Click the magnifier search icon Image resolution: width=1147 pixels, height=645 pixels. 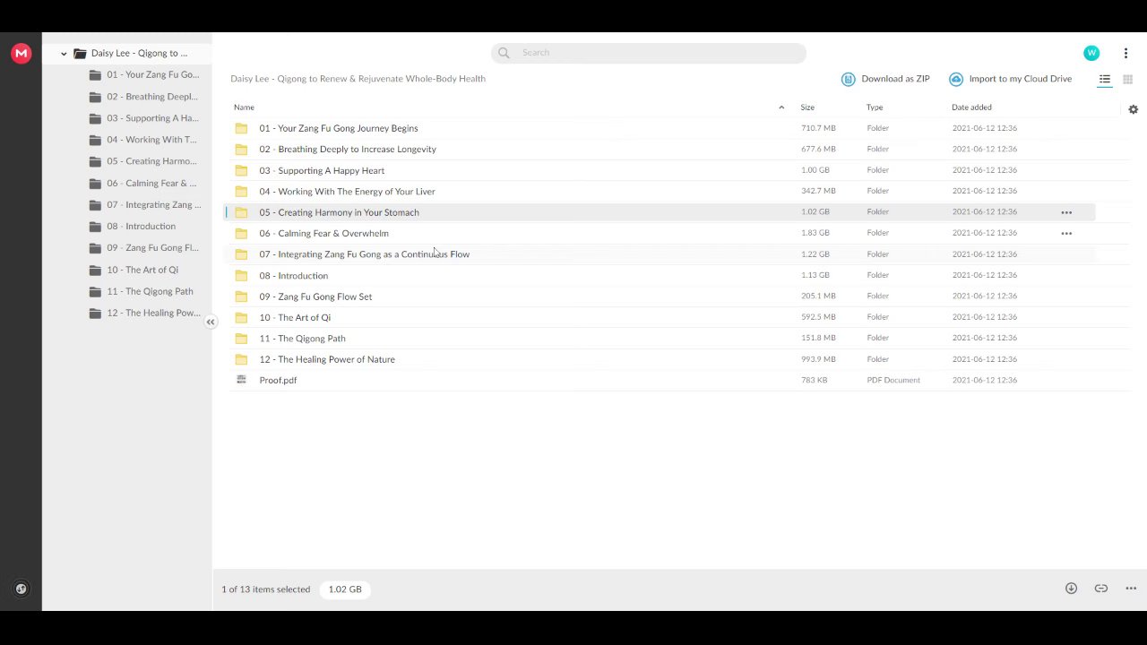(504, 53)
